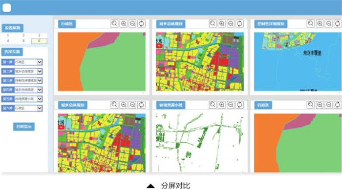The height and width of the screenshot is (189, 342).
Task: Set screen count to 1
Action: coord(8,36)
